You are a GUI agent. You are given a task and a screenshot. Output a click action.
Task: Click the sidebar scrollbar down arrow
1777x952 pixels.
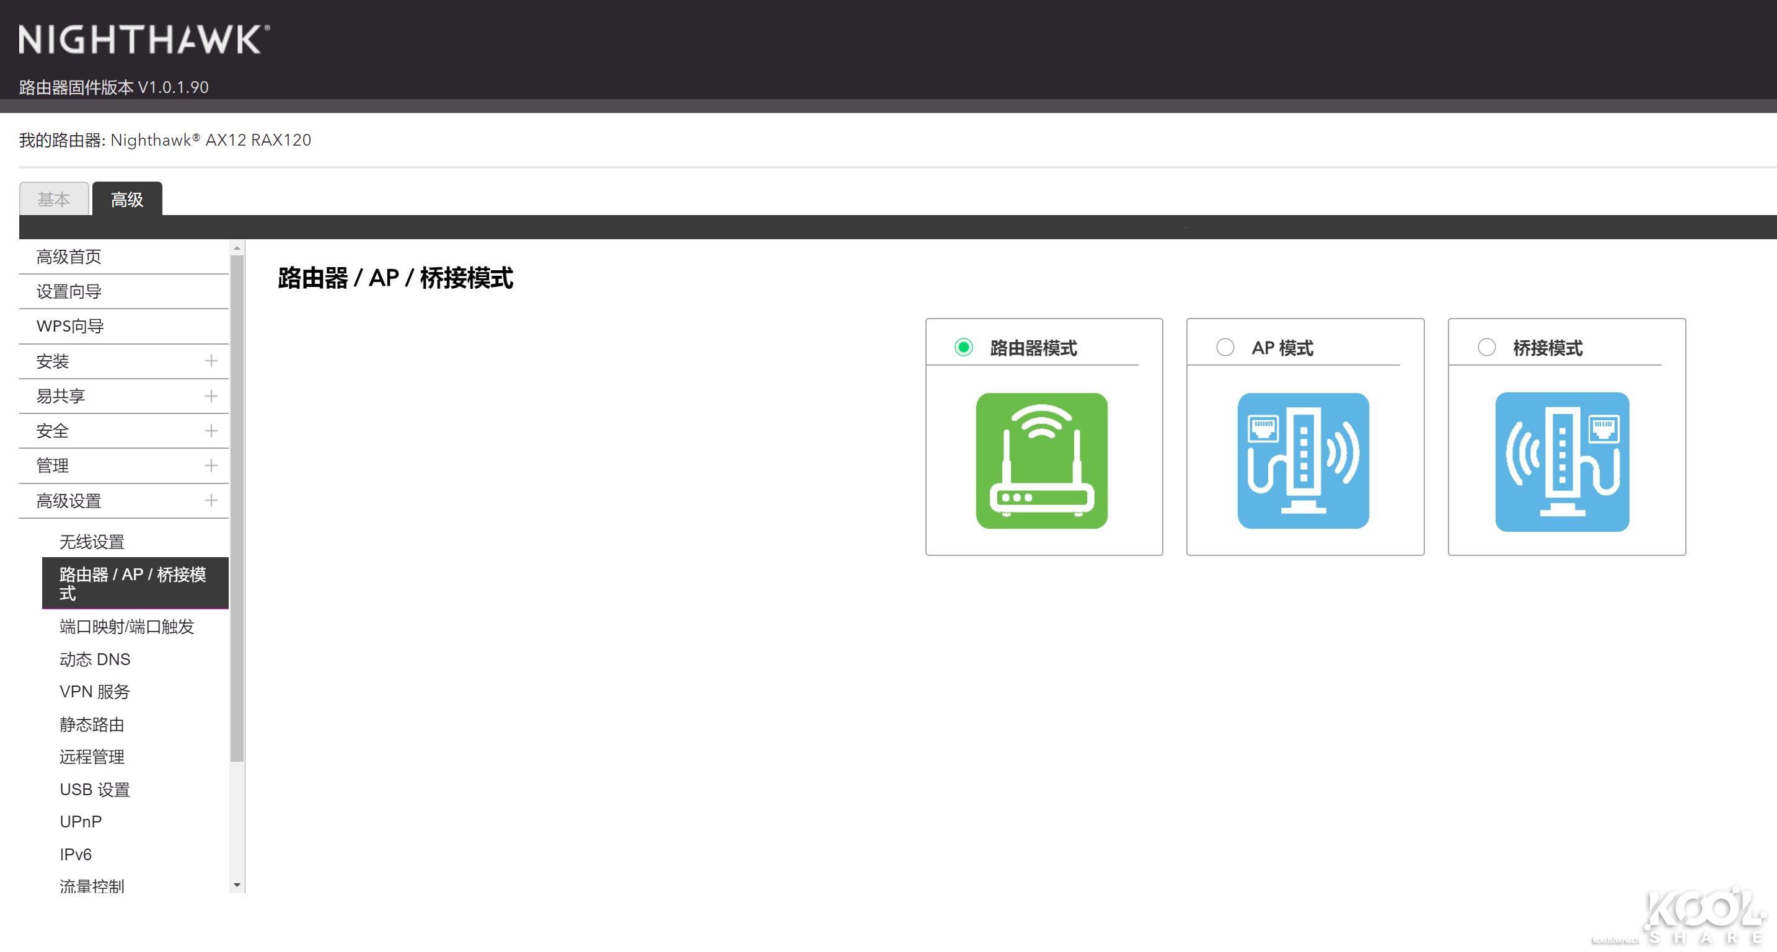237,885
